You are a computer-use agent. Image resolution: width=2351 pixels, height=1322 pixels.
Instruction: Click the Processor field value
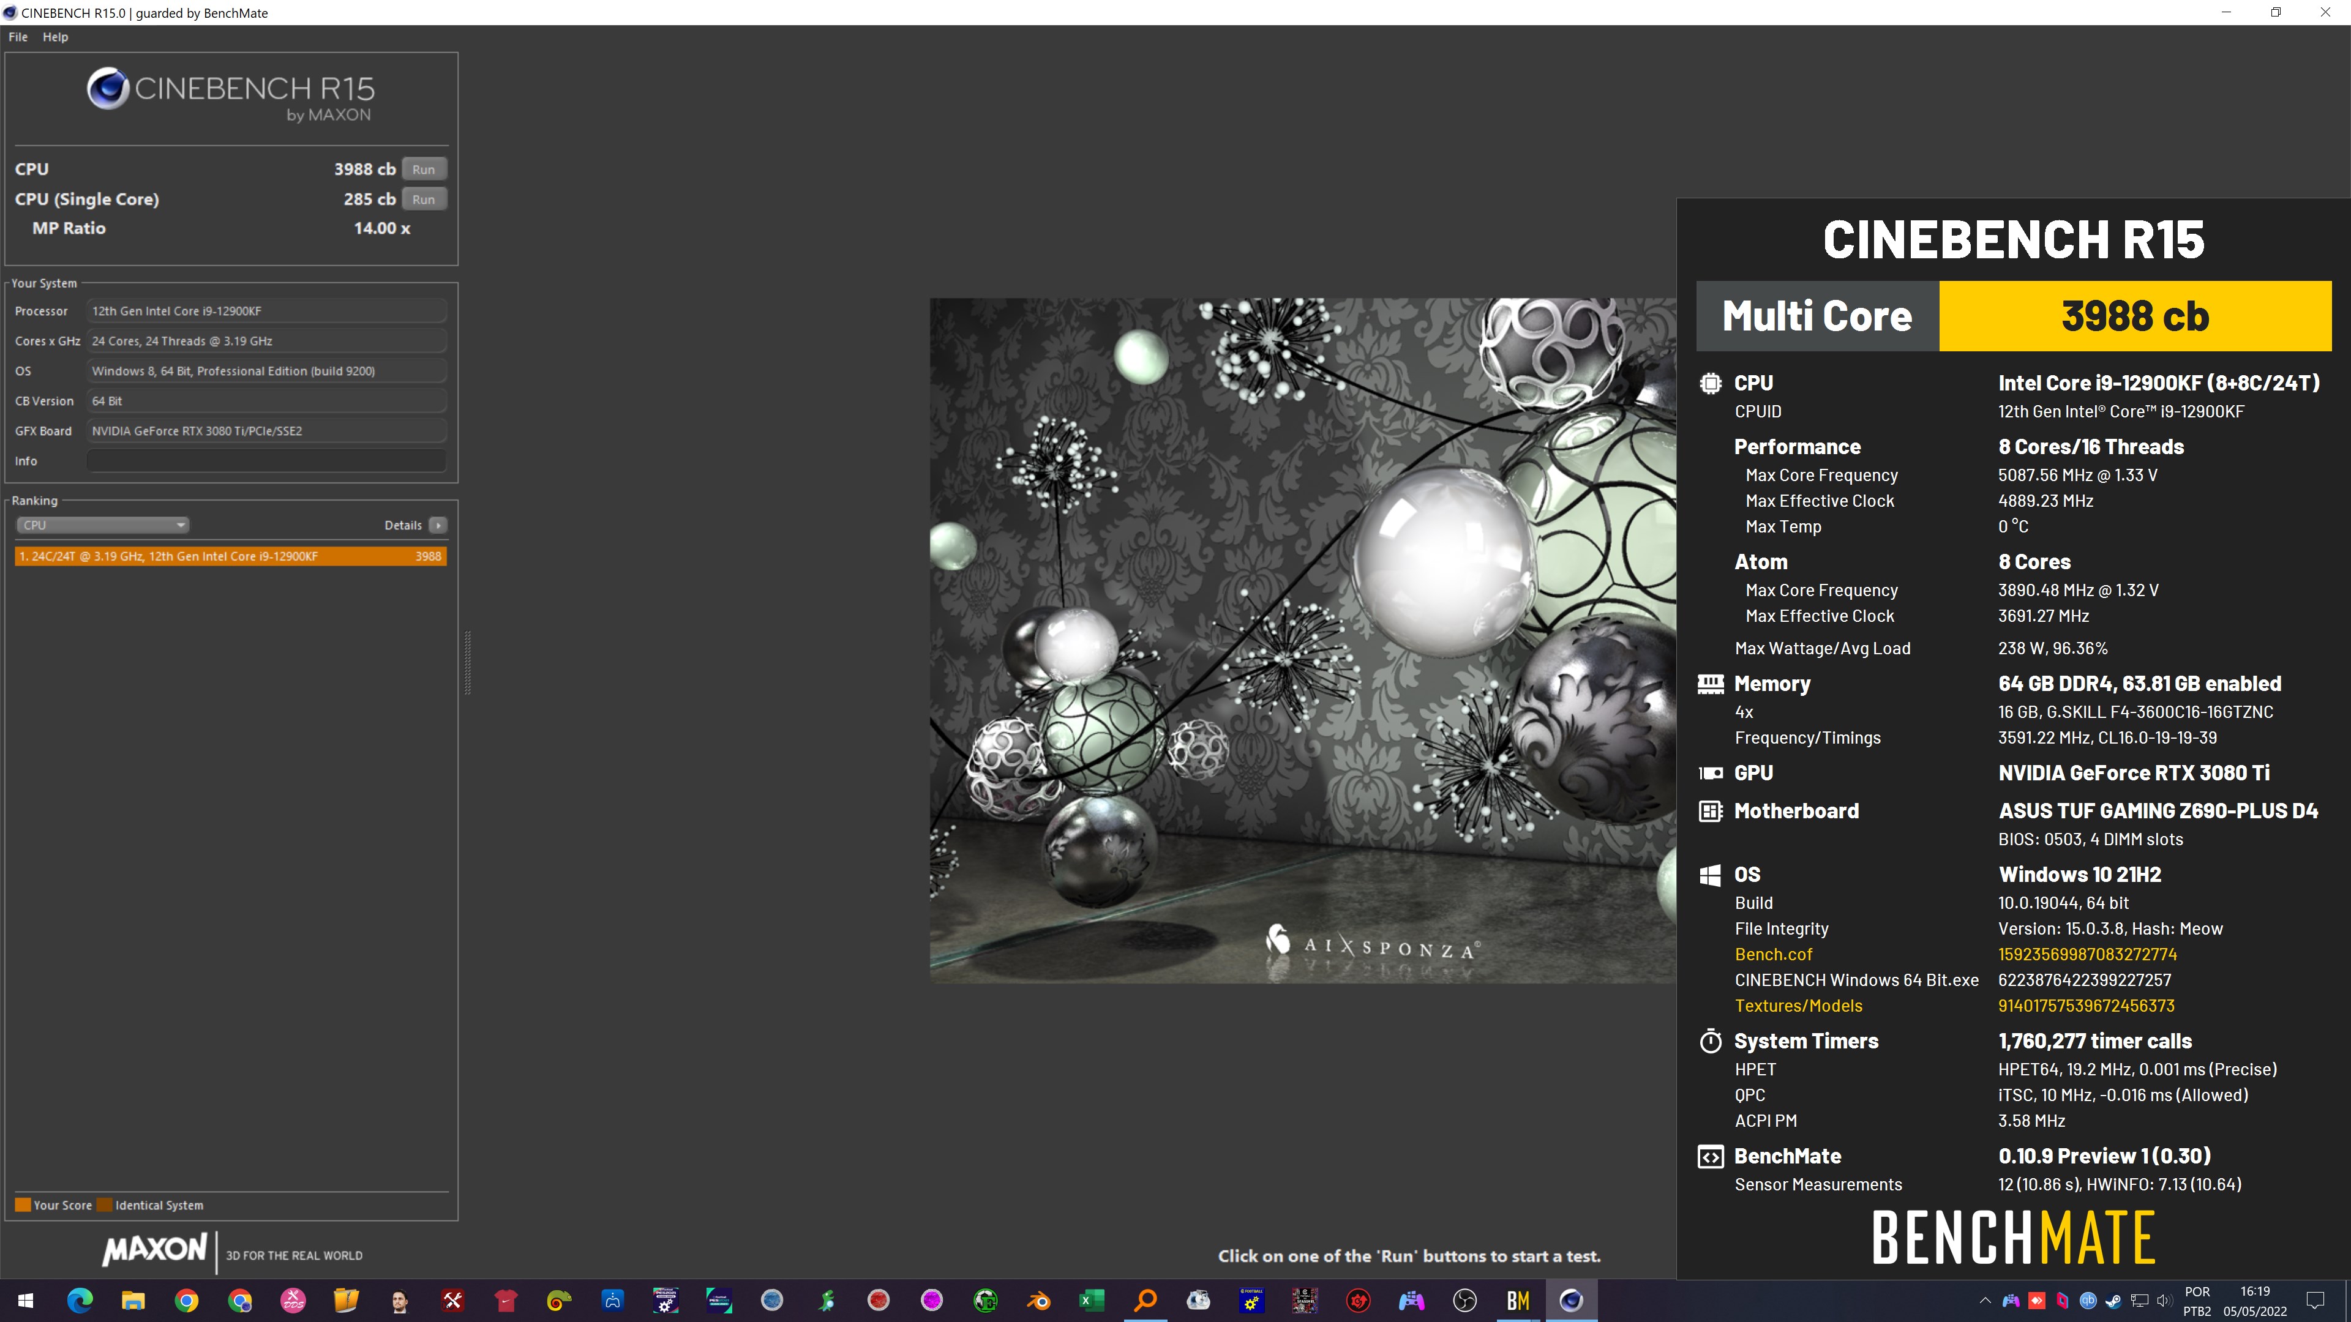tap(266, 311)
